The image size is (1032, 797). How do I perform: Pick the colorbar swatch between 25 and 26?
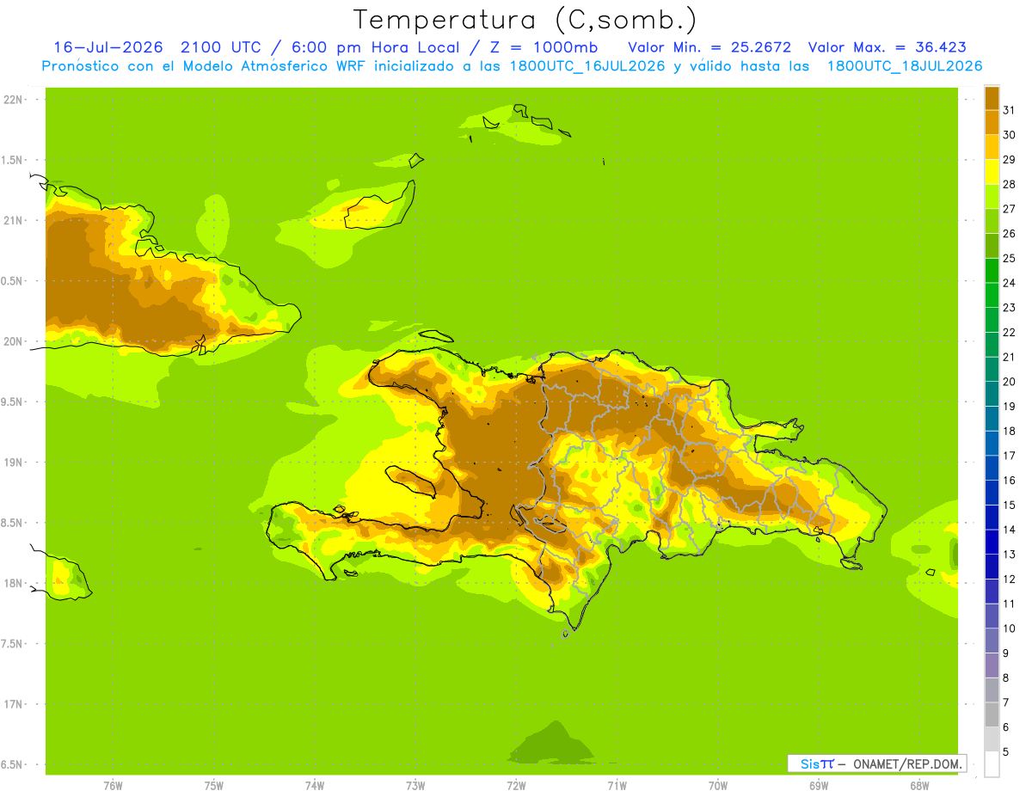(x=992, y=246)
